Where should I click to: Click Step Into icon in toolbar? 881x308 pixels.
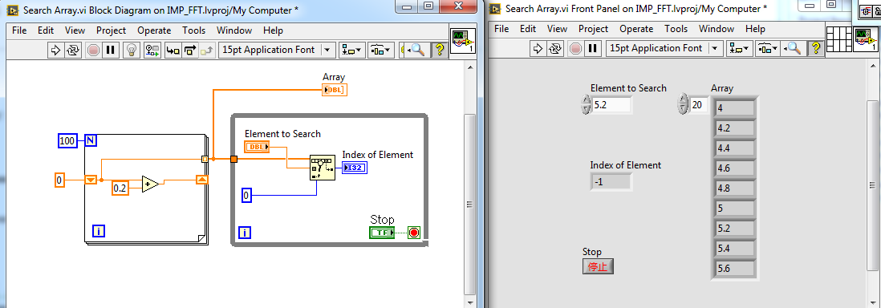pyautogui.click(x=173, y=50)
